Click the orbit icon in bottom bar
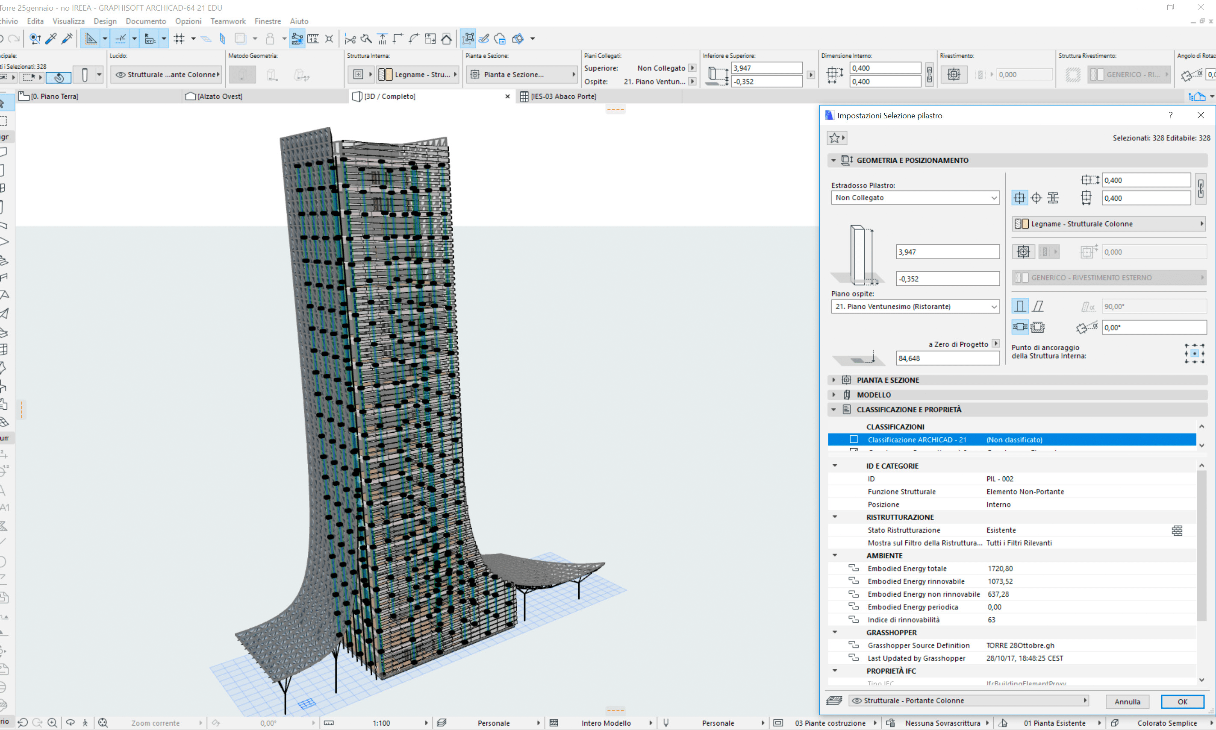Viewport: 1216px width, 730px height. pos(71,723)
